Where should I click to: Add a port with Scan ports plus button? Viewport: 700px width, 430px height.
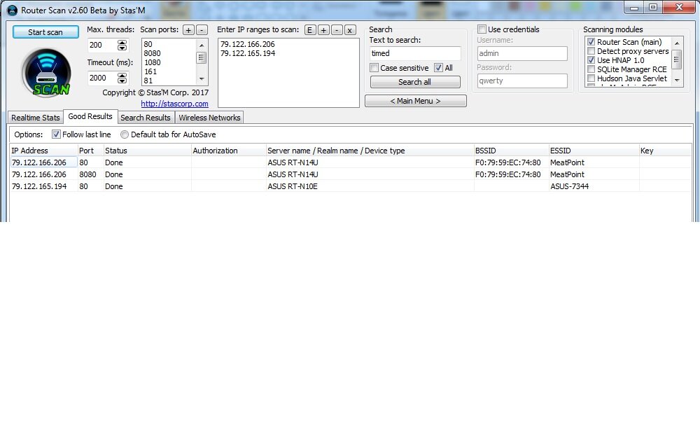pyautogui.click(x=188, y=30)
